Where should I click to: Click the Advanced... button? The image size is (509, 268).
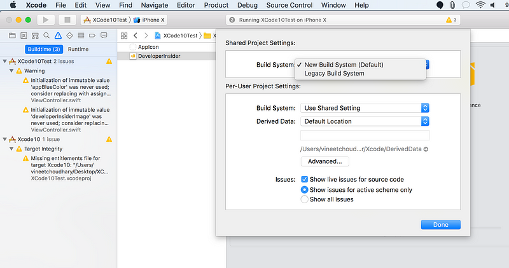click(325, 161)
